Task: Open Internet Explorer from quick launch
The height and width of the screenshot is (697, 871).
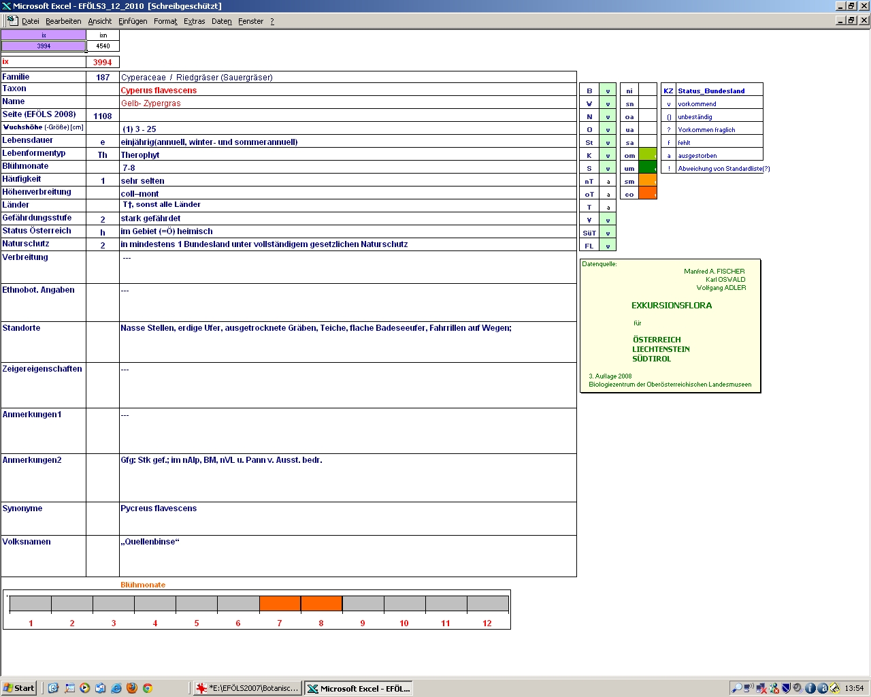Action: coord(116,688)
